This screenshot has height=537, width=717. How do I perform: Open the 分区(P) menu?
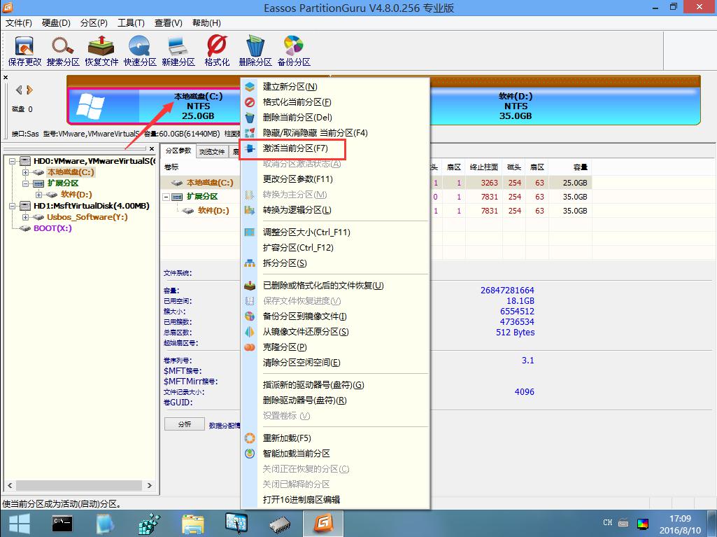tap(94, 23)
